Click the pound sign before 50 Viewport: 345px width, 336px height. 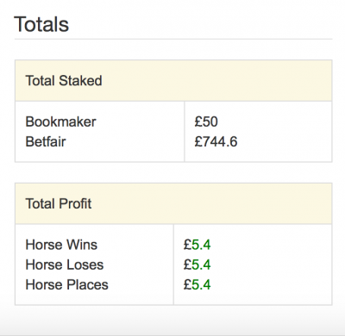[x=198, y=121]
